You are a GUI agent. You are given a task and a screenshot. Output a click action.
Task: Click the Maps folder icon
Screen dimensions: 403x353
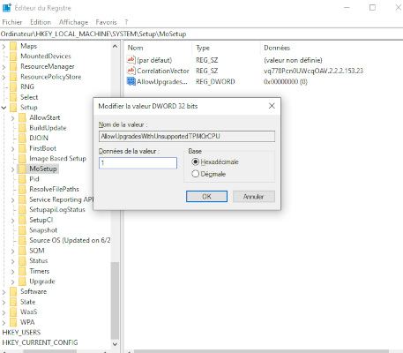(13, 46)
